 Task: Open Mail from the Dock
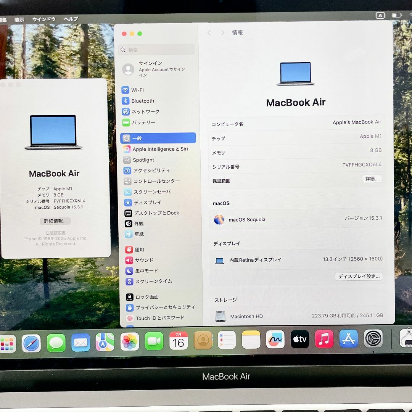[x=80, y=342]
